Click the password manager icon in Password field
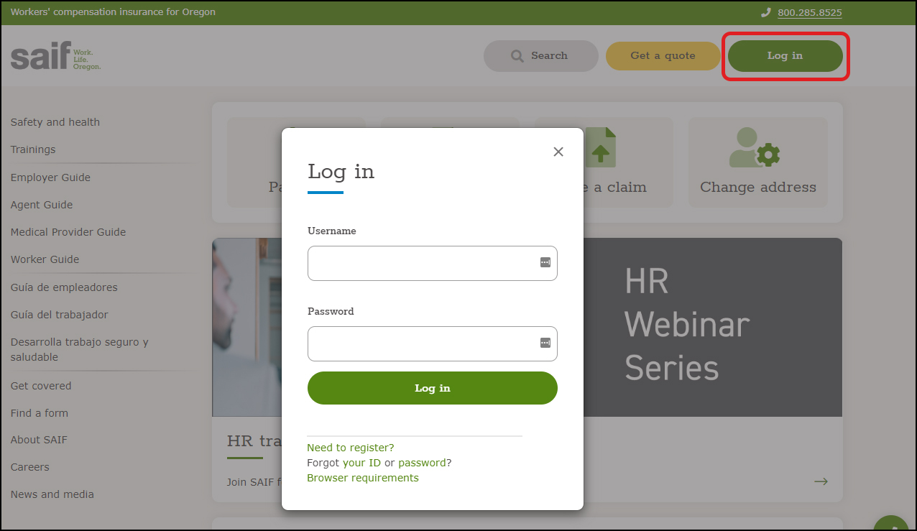The width and height of the screenshot is (917, 531). coord(545,343)
